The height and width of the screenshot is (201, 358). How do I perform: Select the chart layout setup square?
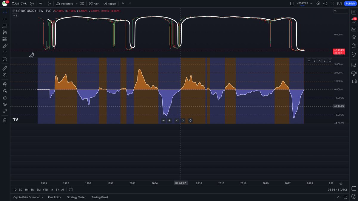(292, 4)
